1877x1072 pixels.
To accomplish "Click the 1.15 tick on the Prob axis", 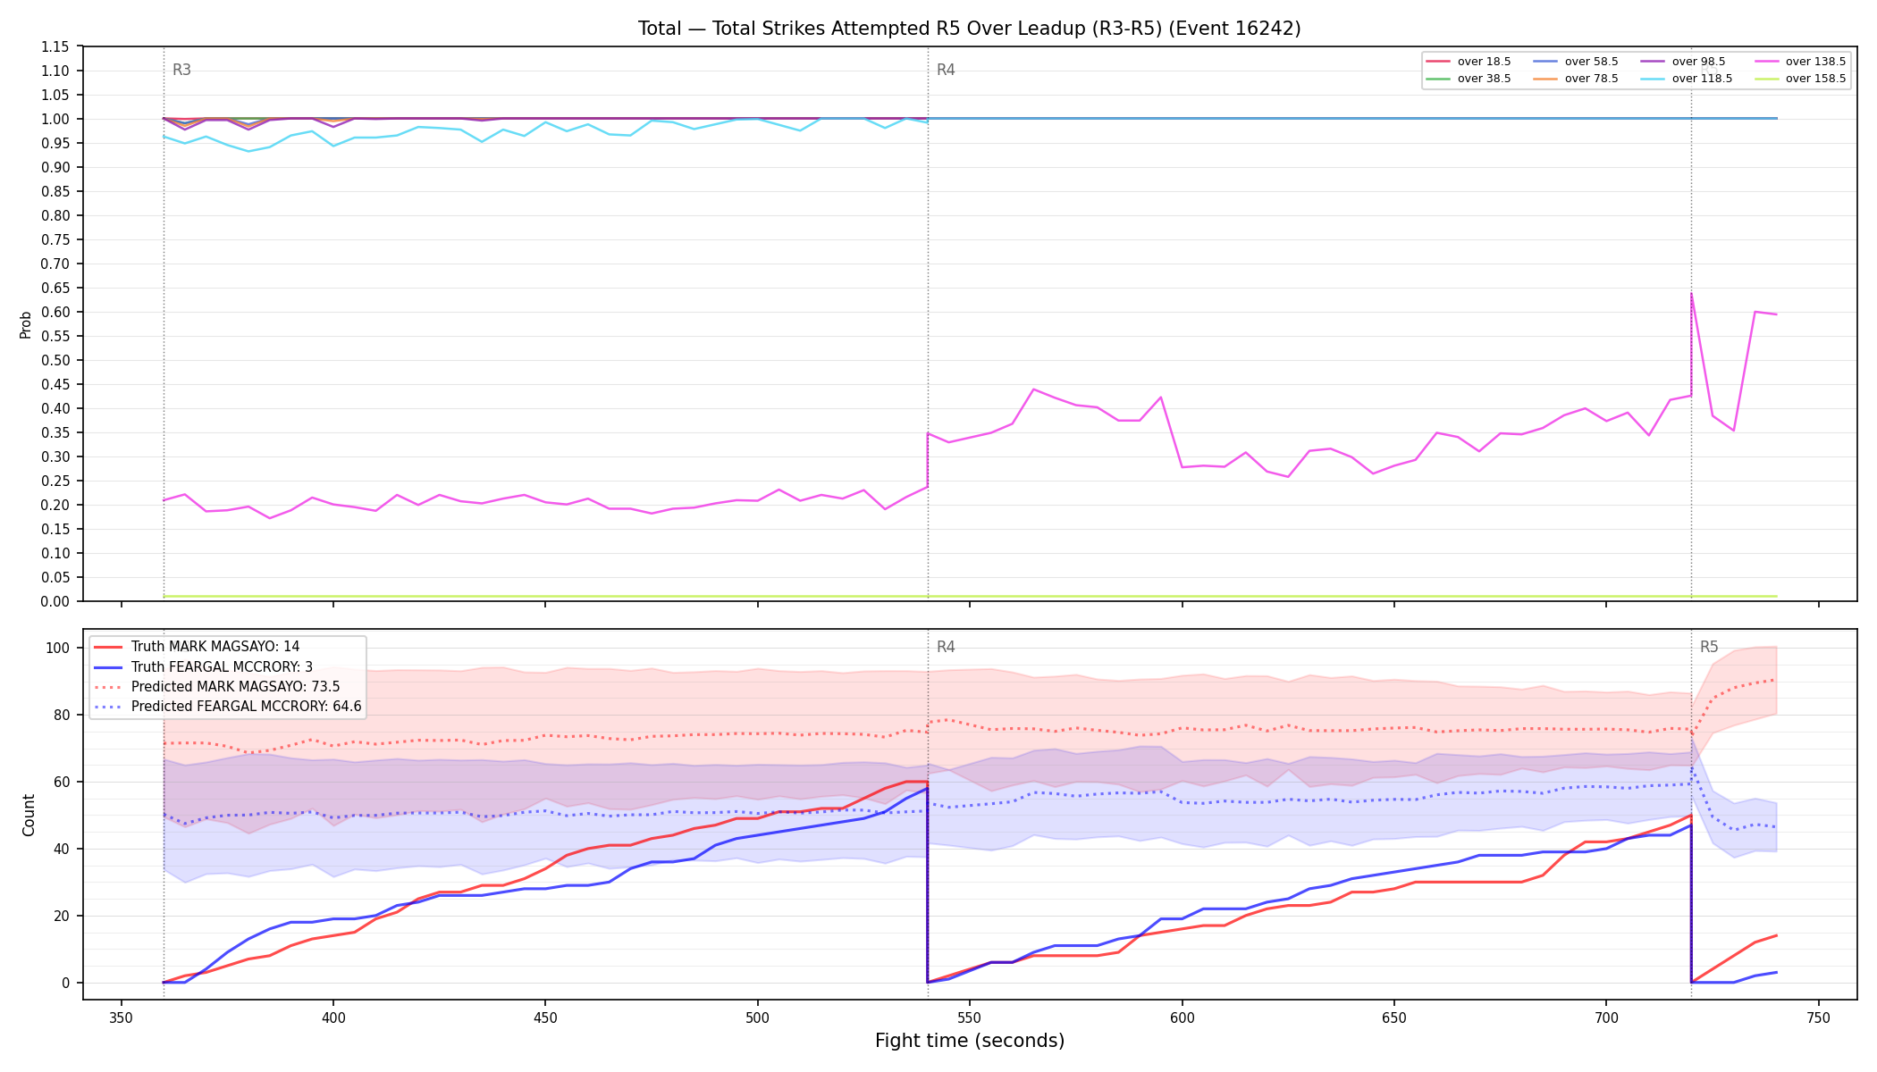I will (56, 46).
